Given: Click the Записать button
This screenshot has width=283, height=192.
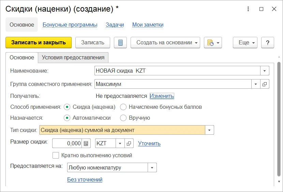Looking at the screenshot, I should click(93, 43).
